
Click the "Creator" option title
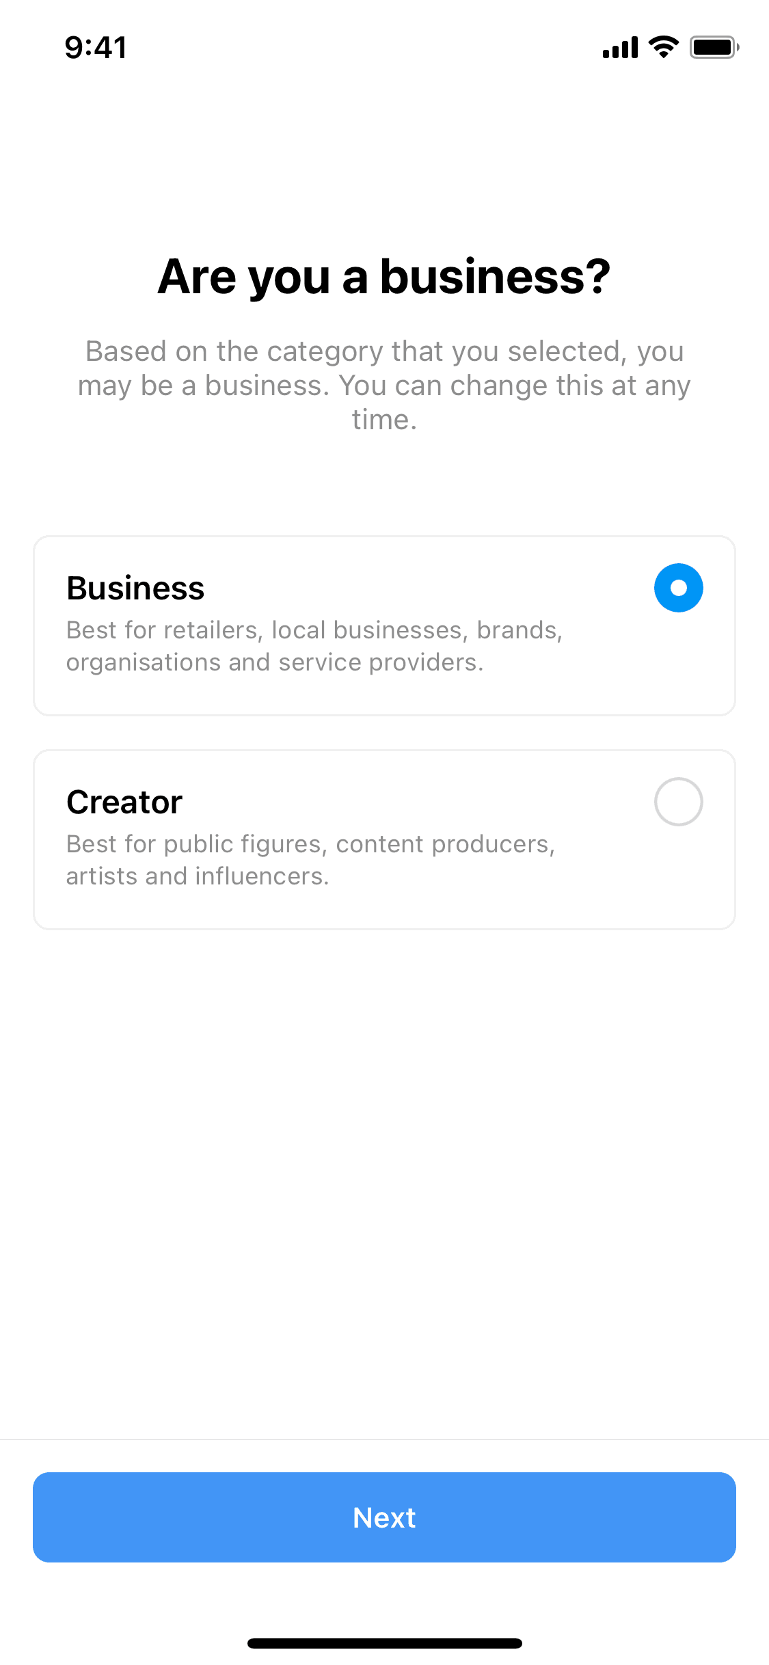(x=124, y=802)
